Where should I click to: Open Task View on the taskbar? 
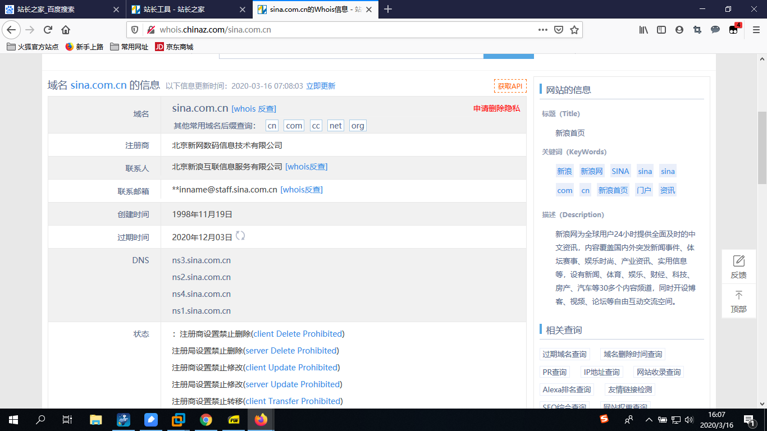tap(67, 419)
